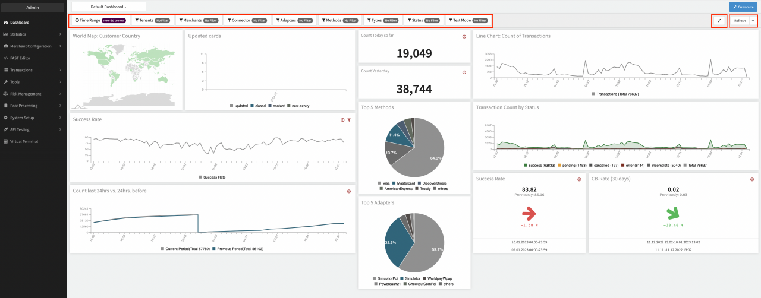Open the FAST Editor sidebar item
This screenshot has height=298, width=761.
(20, 58)
